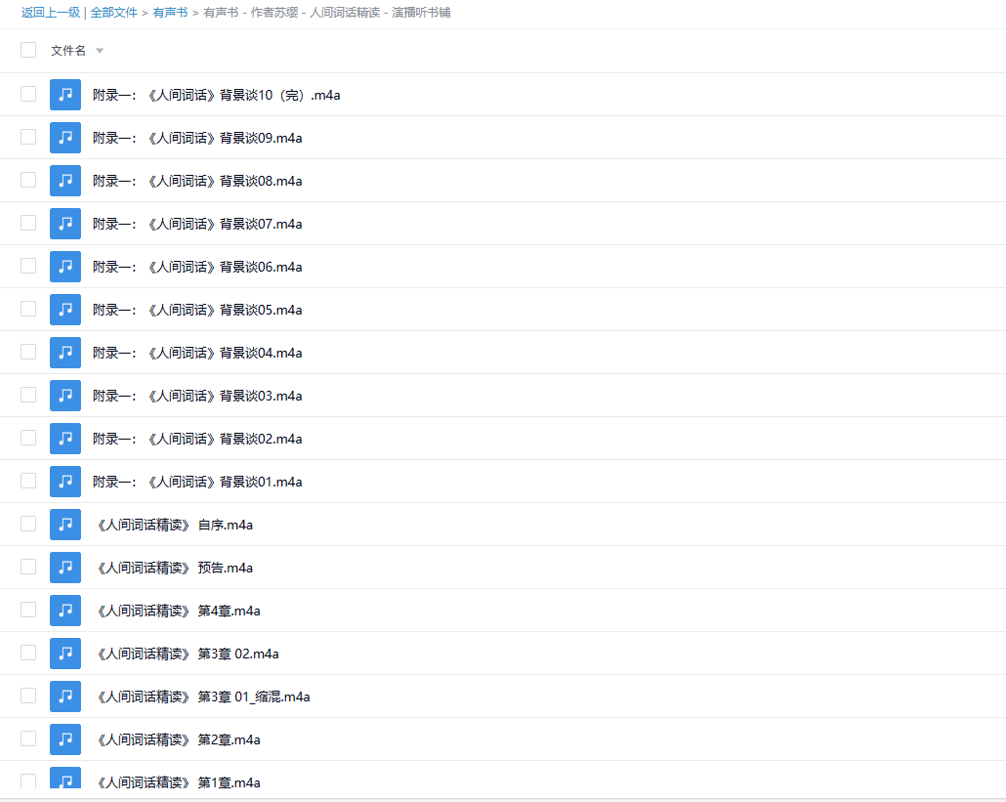This screenshot has height=802, width=1006.
Task: Click the file name 背景谈01.m4a
Action: pos(197,482)
